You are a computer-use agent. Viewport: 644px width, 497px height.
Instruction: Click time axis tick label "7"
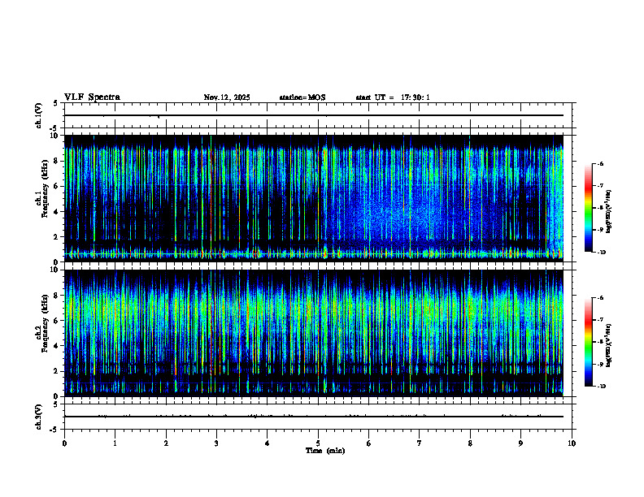coord(420,443)
